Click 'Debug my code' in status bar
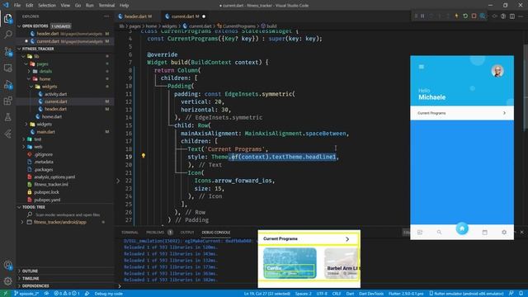This screenshot has height=297, width=528. pyautogui.click(x=108, y=294)
